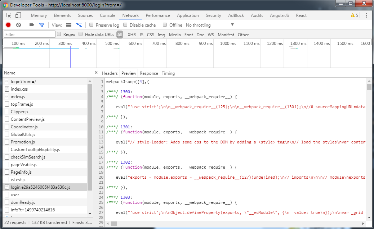This screenshot has height=229, width=374.
Task: Open the DevTools customization menu
Action: (366, 15)
